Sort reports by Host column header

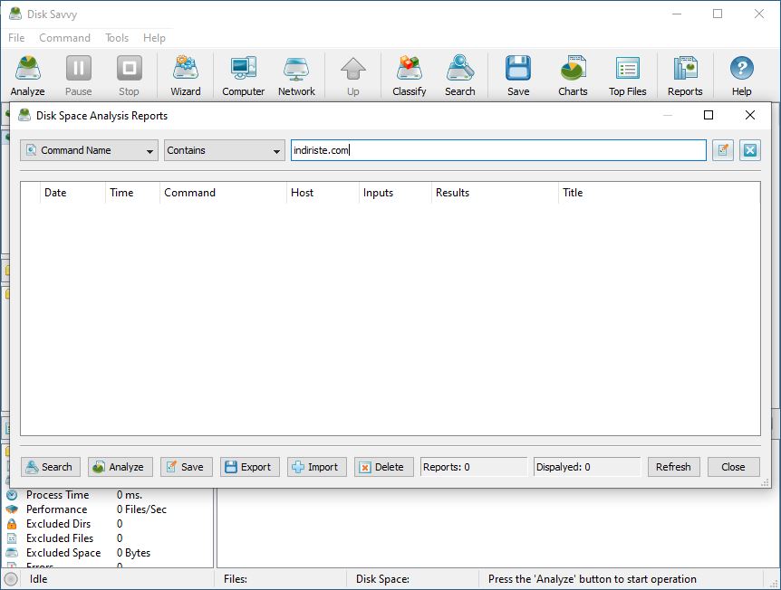pos(323,193)
